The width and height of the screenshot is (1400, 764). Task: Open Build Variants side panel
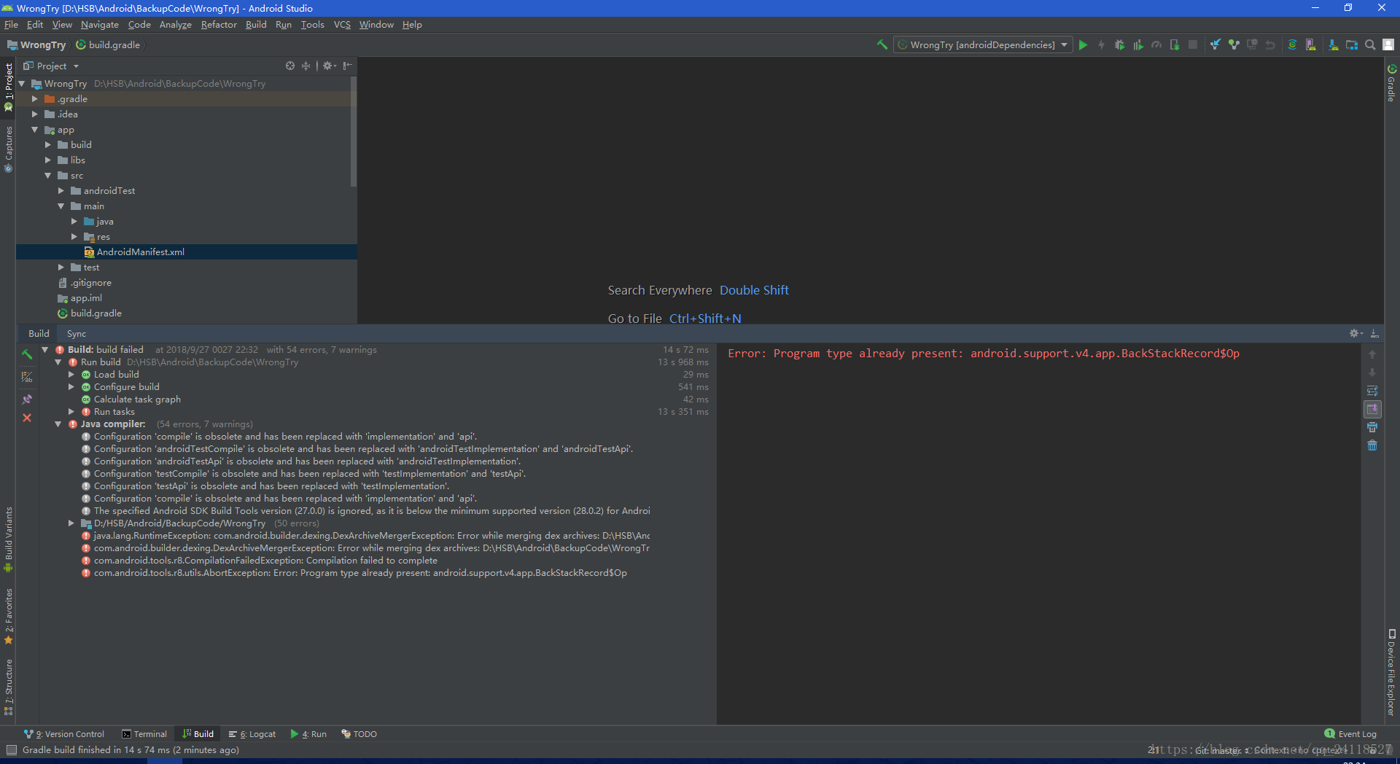pos(9,539)
